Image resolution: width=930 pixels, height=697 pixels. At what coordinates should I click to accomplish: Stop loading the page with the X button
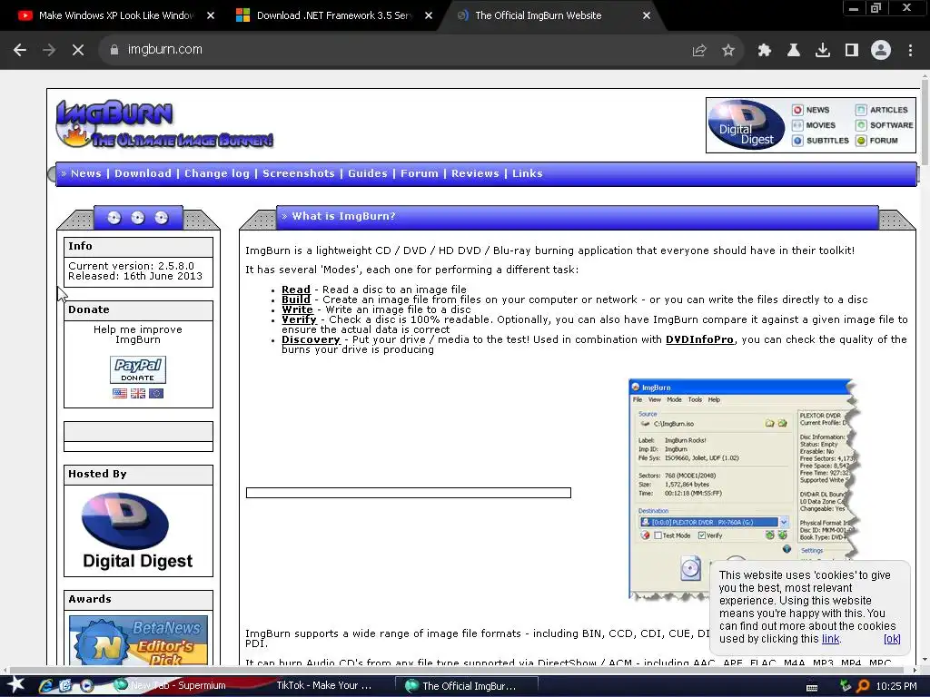tap(78, 50)
